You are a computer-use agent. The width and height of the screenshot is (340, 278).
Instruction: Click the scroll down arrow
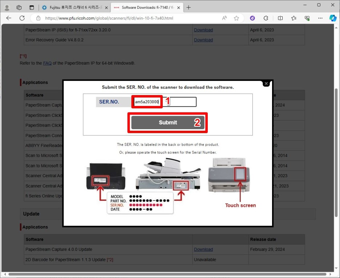point(336,268)
